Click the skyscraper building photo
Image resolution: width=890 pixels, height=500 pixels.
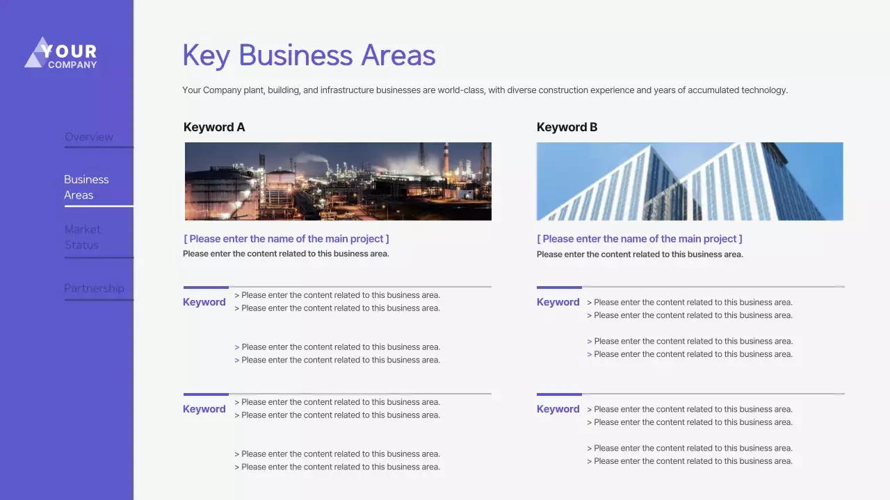(x=690, y=181)
